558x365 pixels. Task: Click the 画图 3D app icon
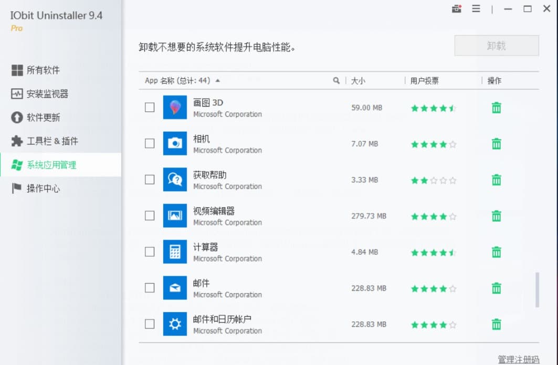[x=175, y=107]
